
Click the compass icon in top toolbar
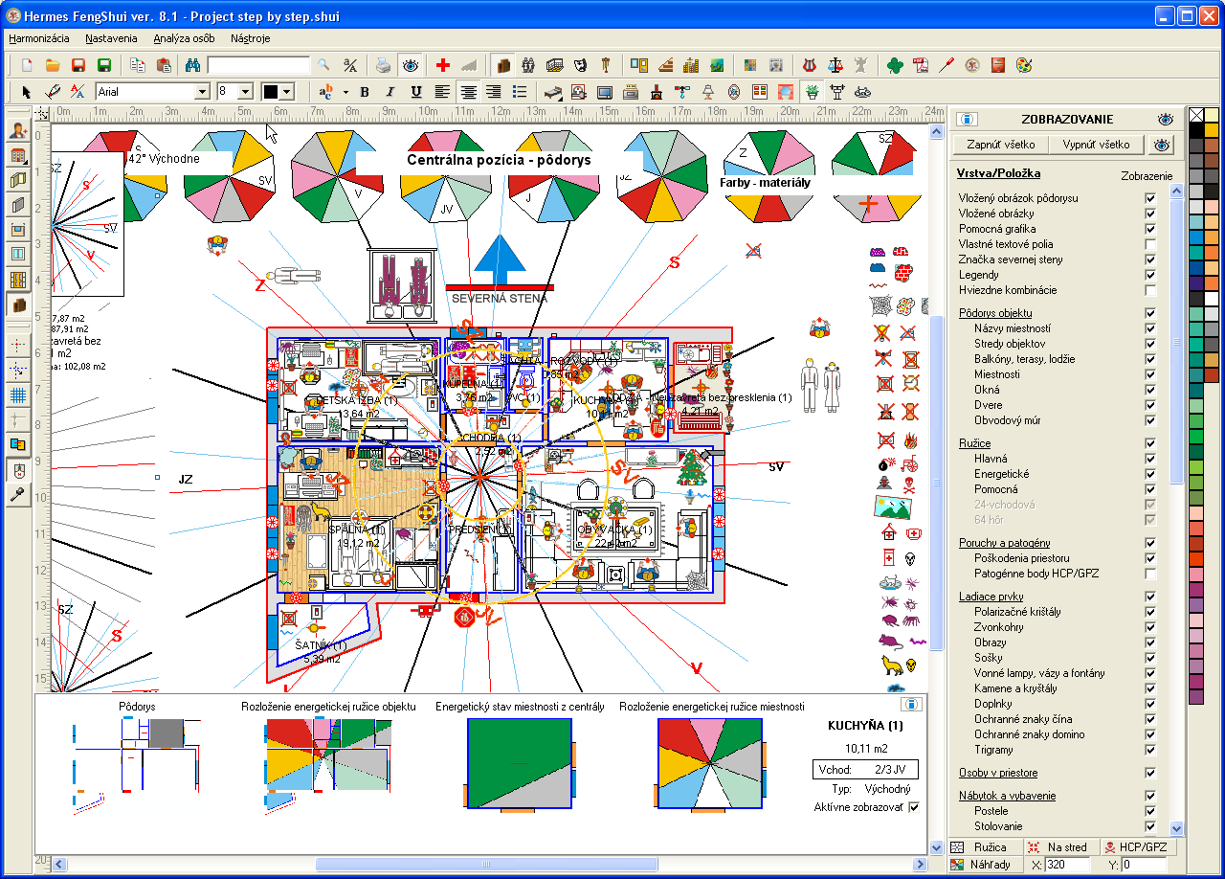point(972,65)
